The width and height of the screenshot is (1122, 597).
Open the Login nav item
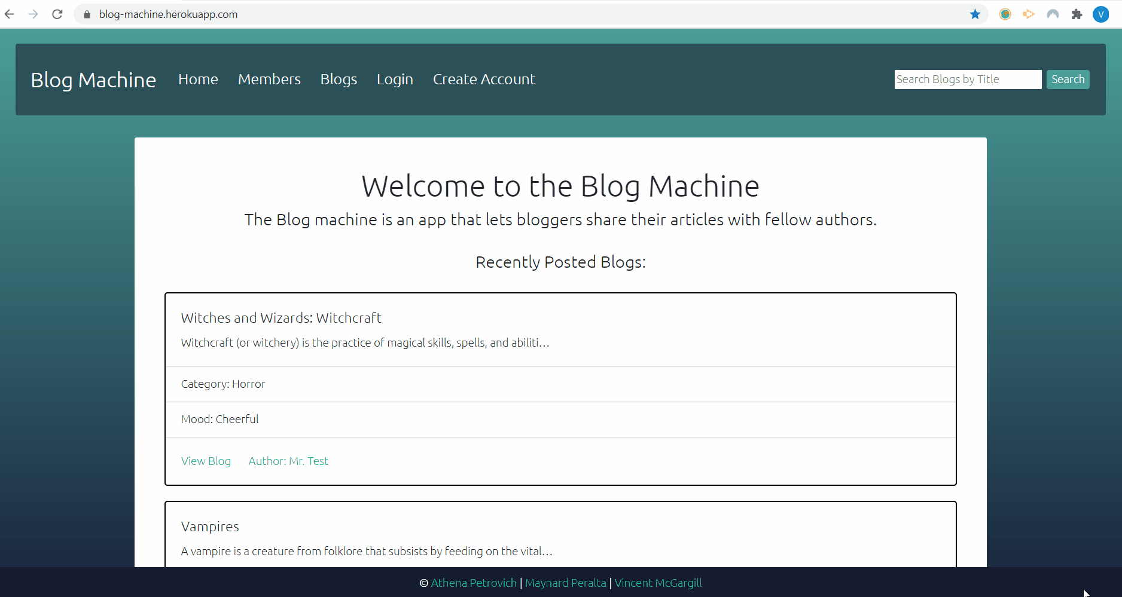point(395,79)
